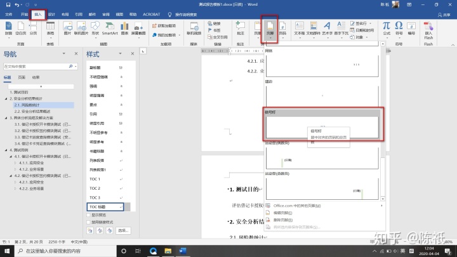
Task: Collapse heading 4.2 in navigation tree
Action: 11,176
